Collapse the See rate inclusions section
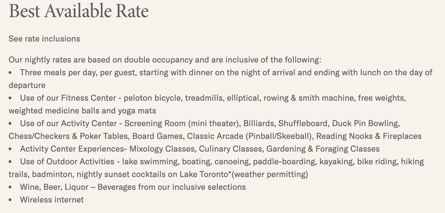This screenshot has width=445, height=213. (x=44, y=39)
